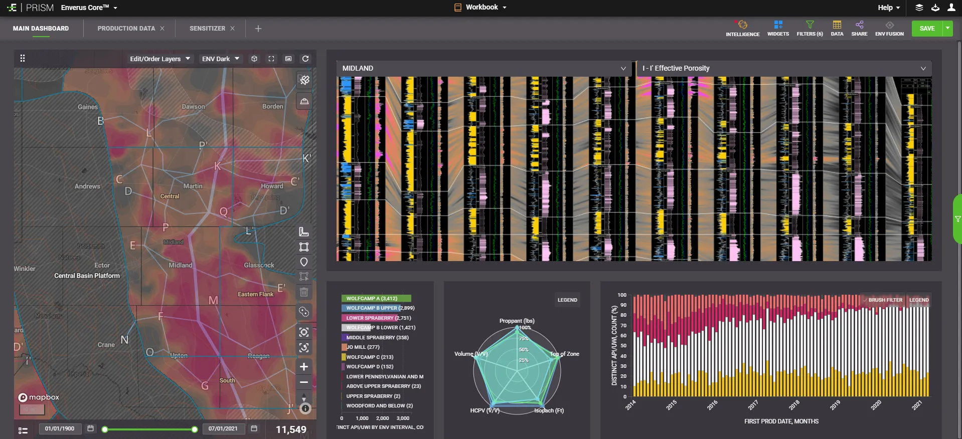
Task: Click the 07/01/2021 end date field
Action: [x=223, y=428]
